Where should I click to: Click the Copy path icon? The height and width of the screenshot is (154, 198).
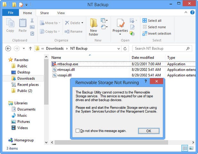(x=32, y=27)
